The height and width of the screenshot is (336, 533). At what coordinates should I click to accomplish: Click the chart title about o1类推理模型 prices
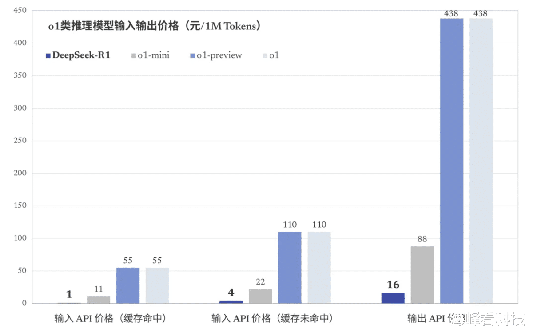pos(154,26)
